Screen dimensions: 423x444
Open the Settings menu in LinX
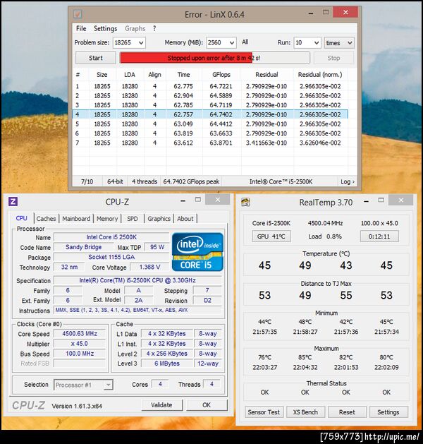click(105, 29)
